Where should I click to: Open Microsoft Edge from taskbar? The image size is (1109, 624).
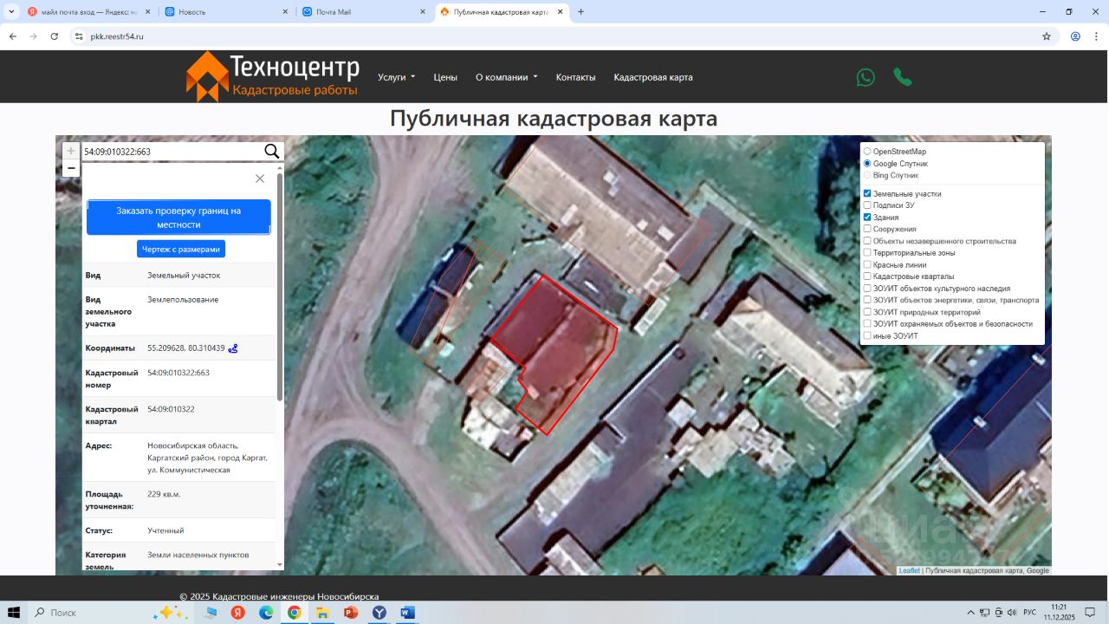click(266, 613)
